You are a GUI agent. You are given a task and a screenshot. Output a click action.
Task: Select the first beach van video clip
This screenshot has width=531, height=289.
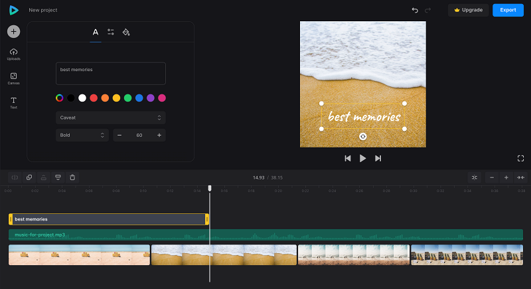click(79, 254)
